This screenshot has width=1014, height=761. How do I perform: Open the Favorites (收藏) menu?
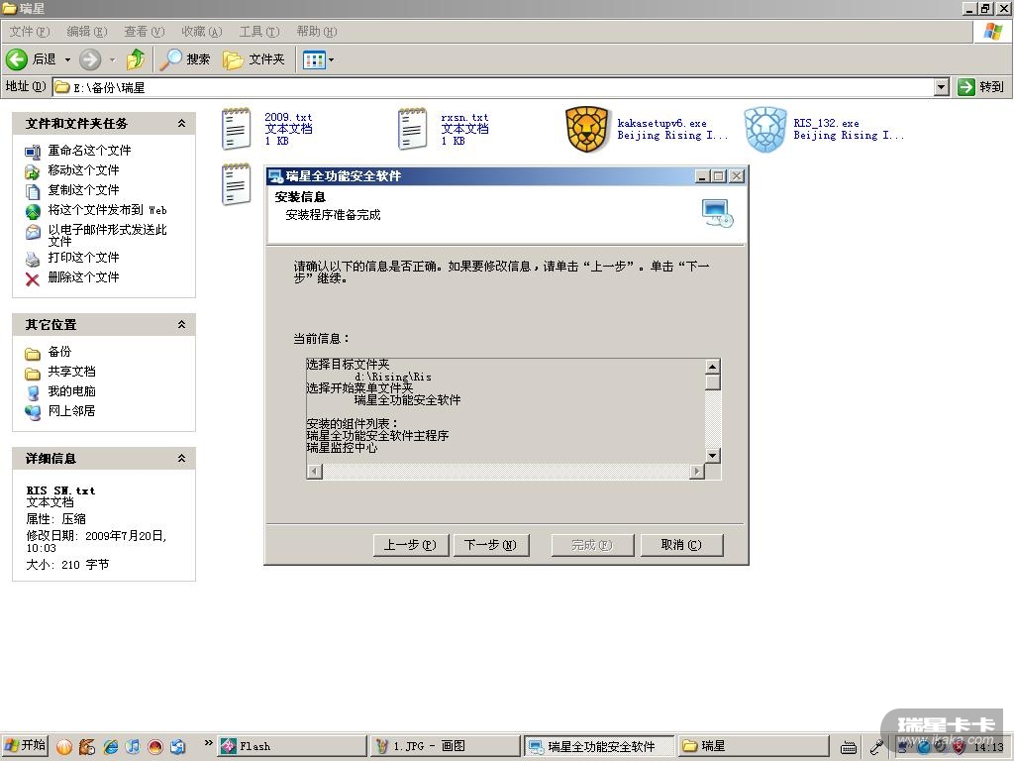coord(202,31)
